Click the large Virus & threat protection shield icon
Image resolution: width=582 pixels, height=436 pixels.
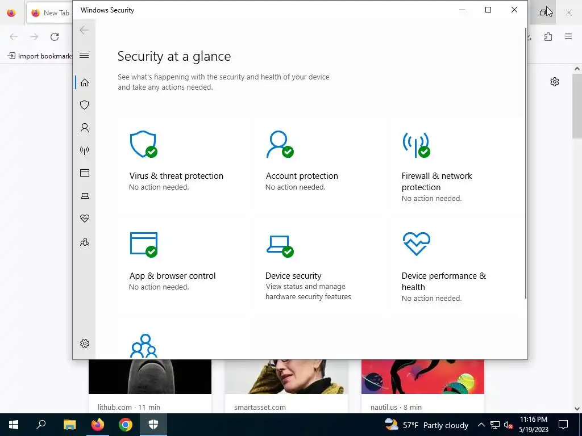144,144
